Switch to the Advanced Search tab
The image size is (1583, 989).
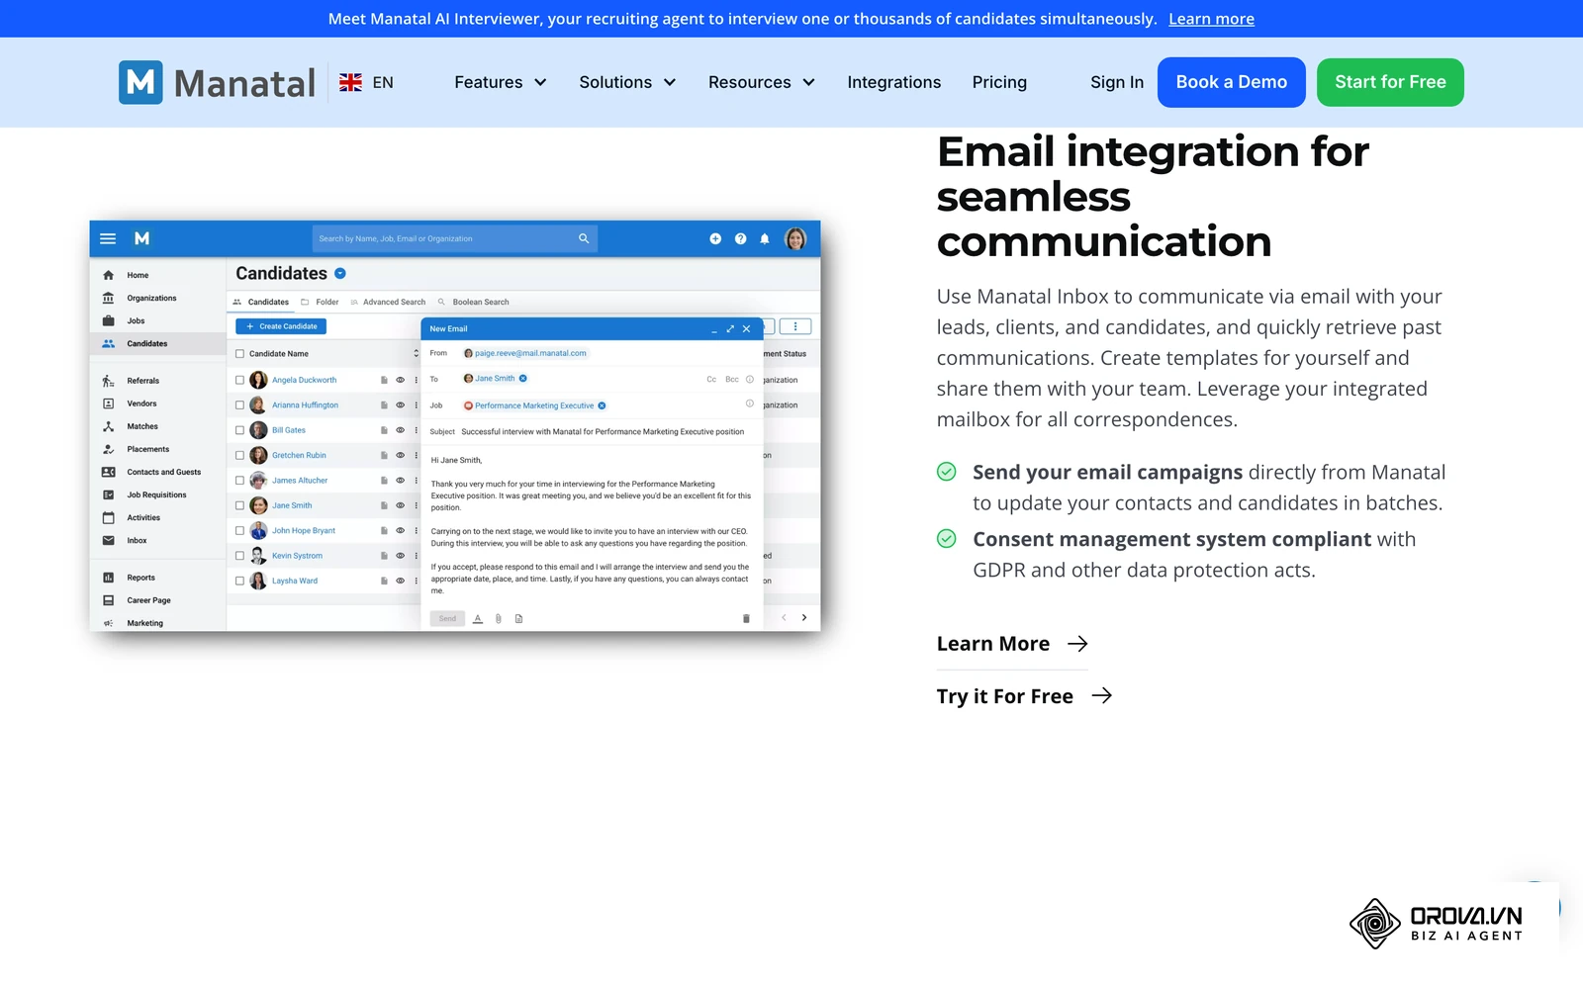click(388, 302)
